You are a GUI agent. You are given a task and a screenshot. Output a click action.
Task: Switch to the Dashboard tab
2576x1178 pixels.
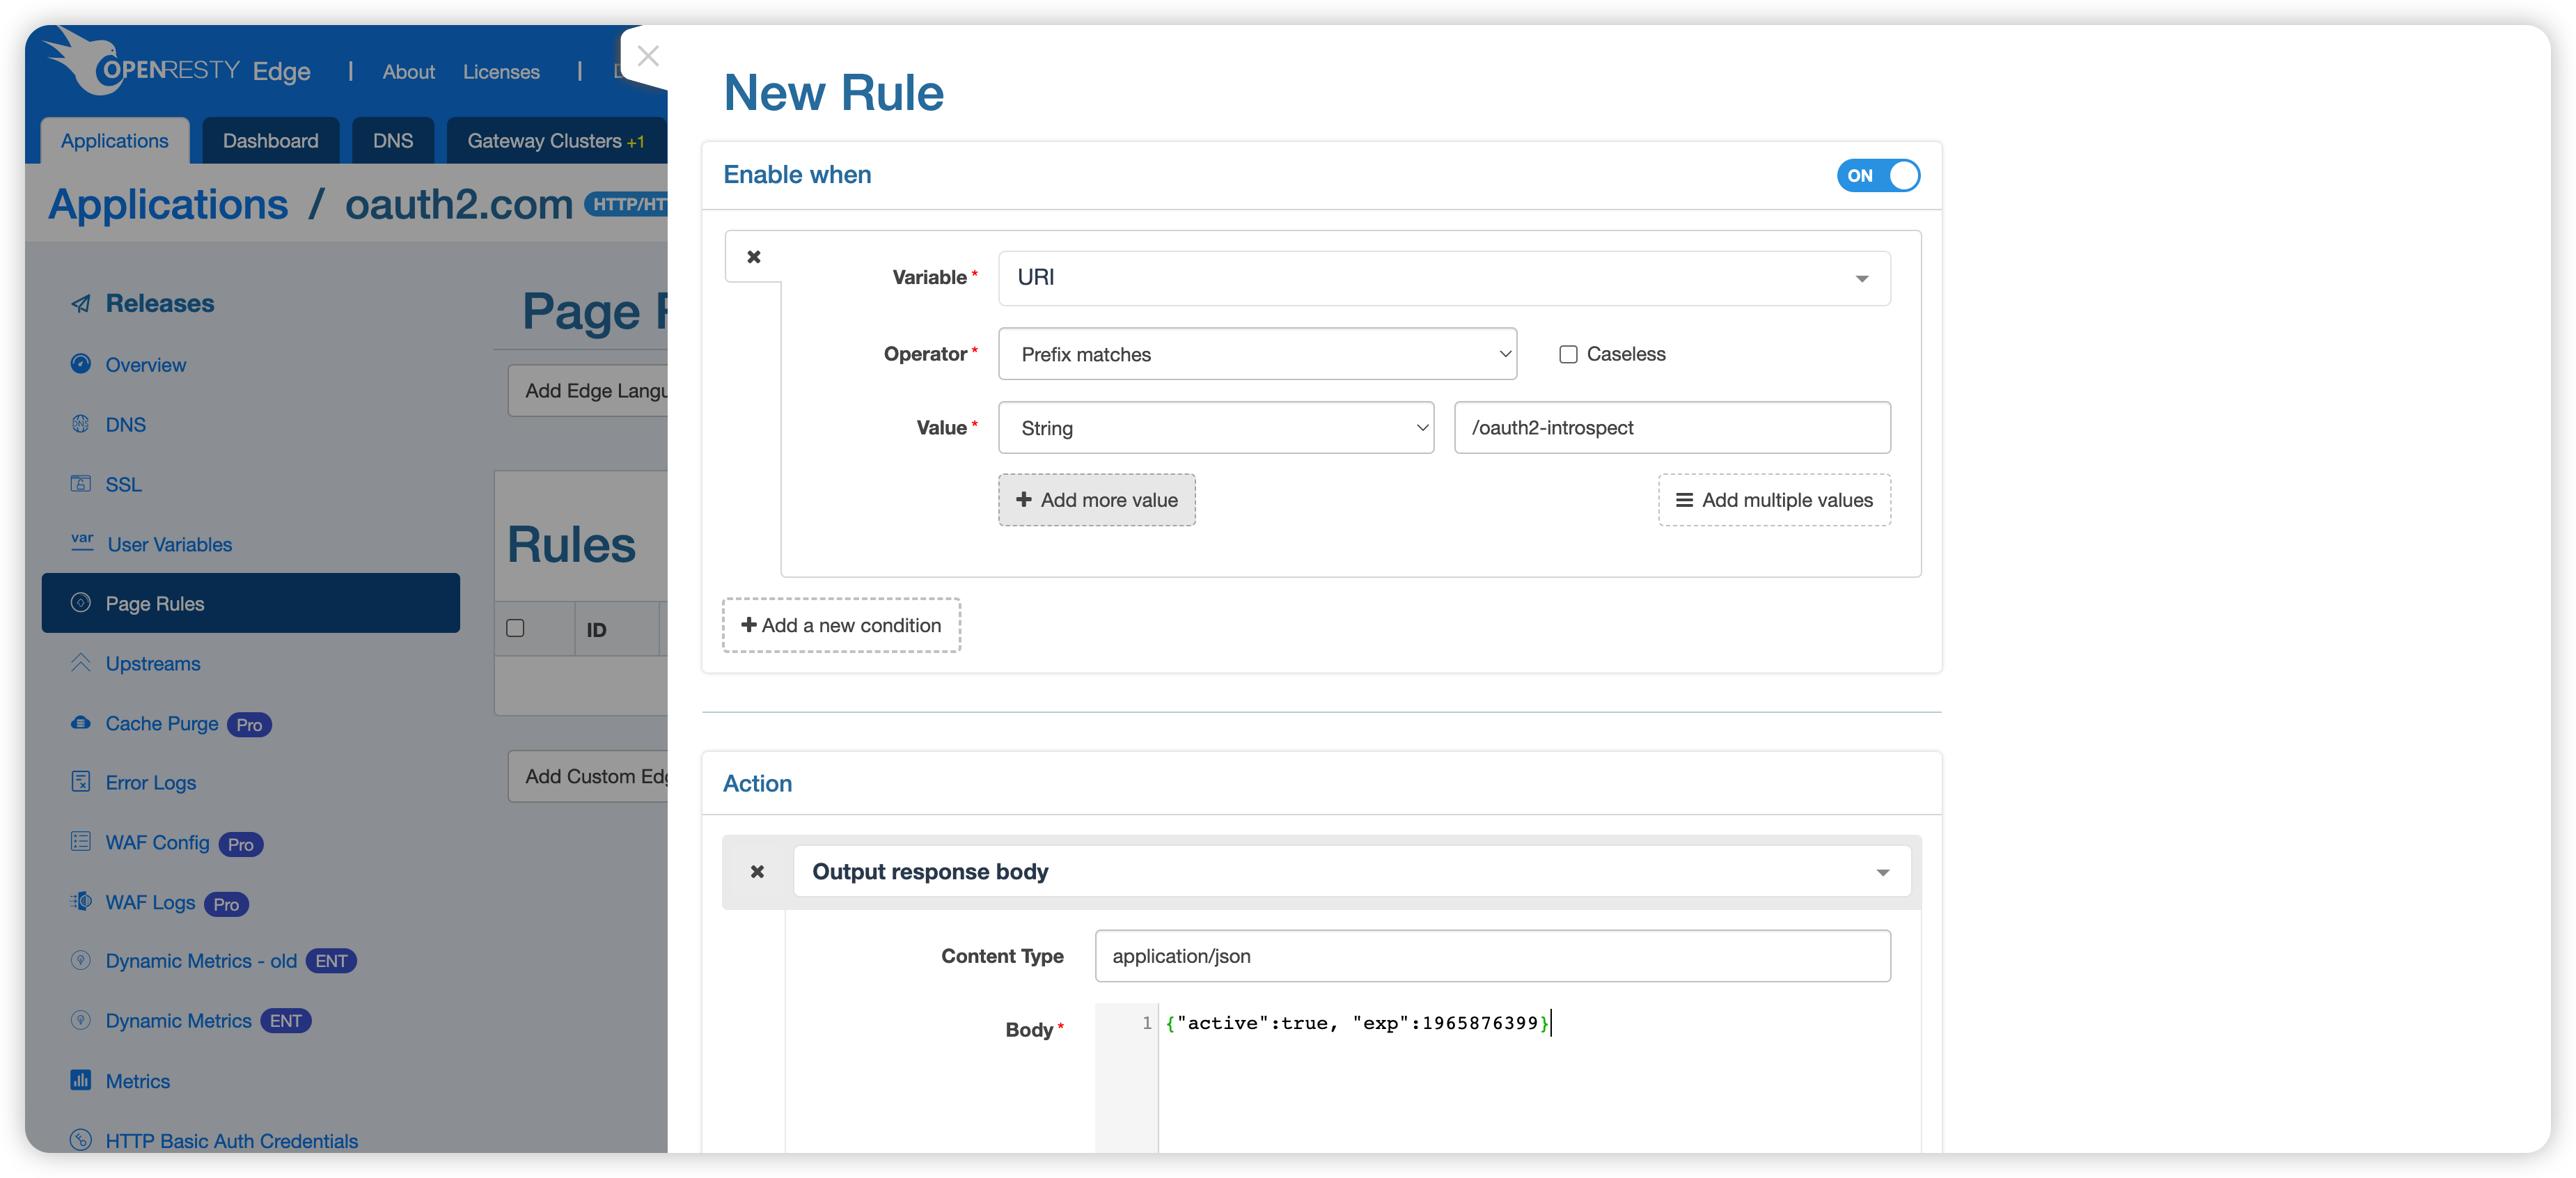(271, 141)
